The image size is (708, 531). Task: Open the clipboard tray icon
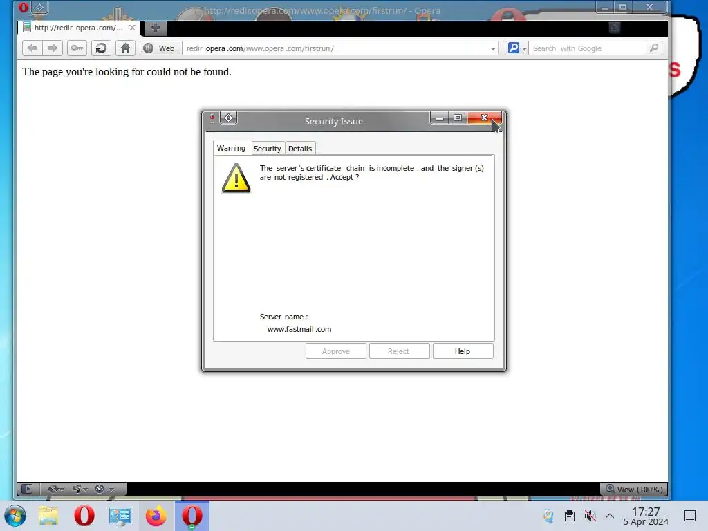tap(570, 516)
